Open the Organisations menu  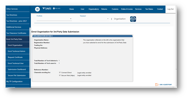[x=94, y=9]
